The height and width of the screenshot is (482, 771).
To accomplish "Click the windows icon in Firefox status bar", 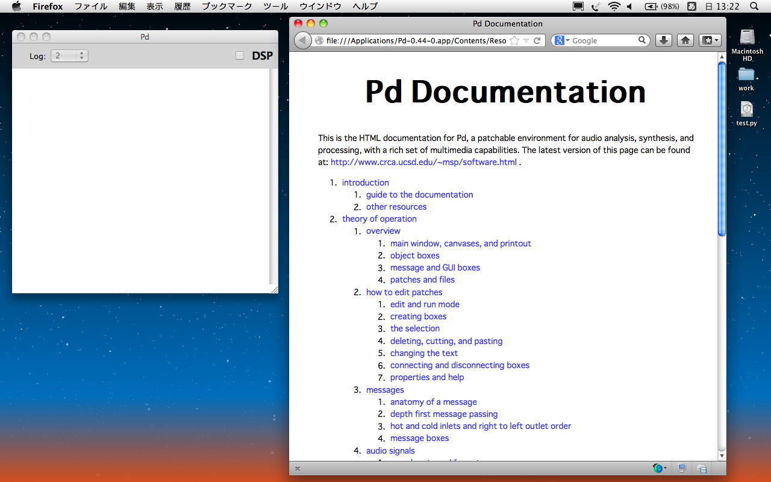I will tap(702, 468).
